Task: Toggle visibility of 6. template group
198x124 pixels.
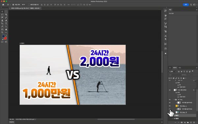Action: tap(170, 119)
